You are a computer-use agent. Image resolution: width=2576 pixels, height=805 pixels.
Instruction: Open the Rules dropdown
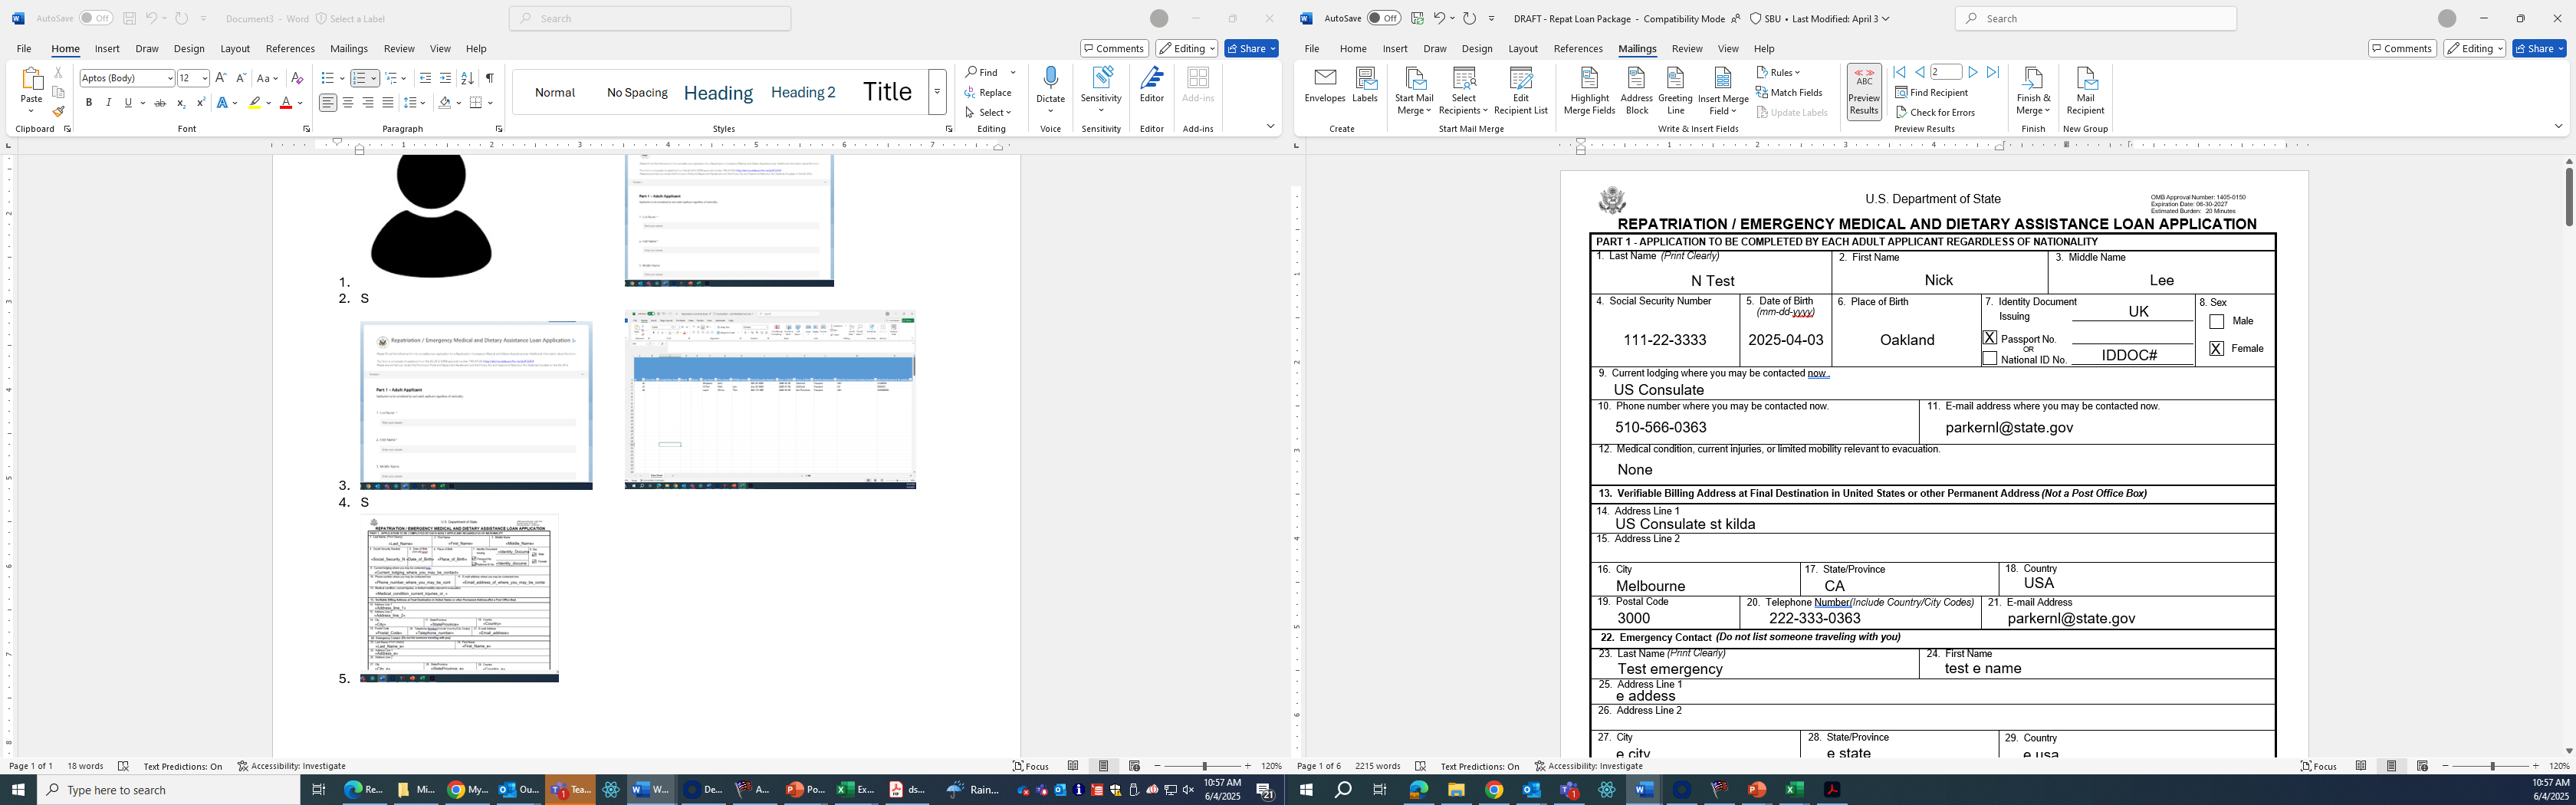click(1779, 72)
